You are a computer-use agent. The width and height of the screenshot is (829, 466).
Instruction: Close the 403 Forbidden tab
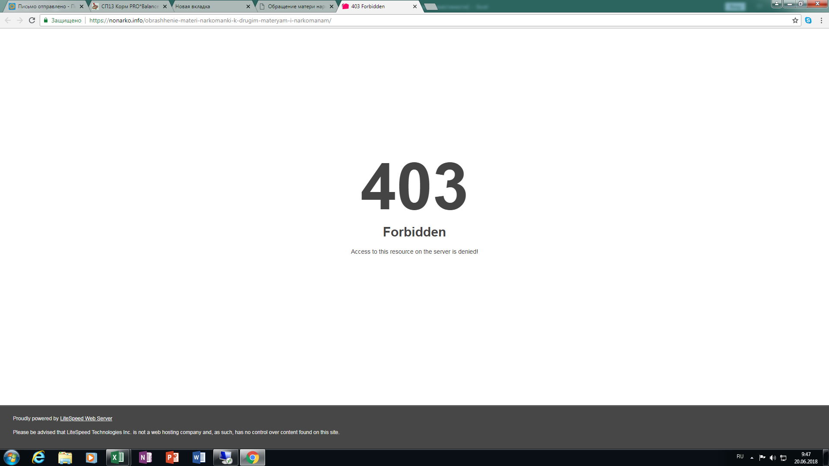coord(415,6)
